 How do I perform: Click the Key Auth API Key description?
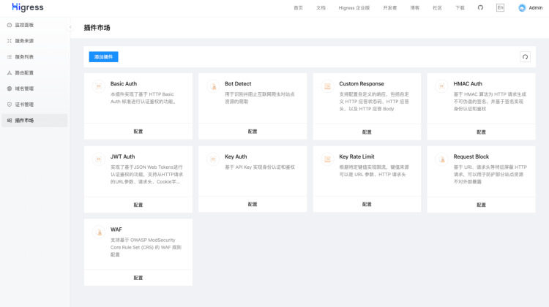click(260, 167)
